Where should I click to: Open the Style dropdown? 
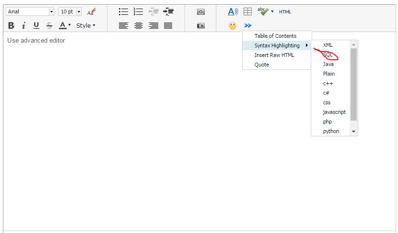click(86, 25)
